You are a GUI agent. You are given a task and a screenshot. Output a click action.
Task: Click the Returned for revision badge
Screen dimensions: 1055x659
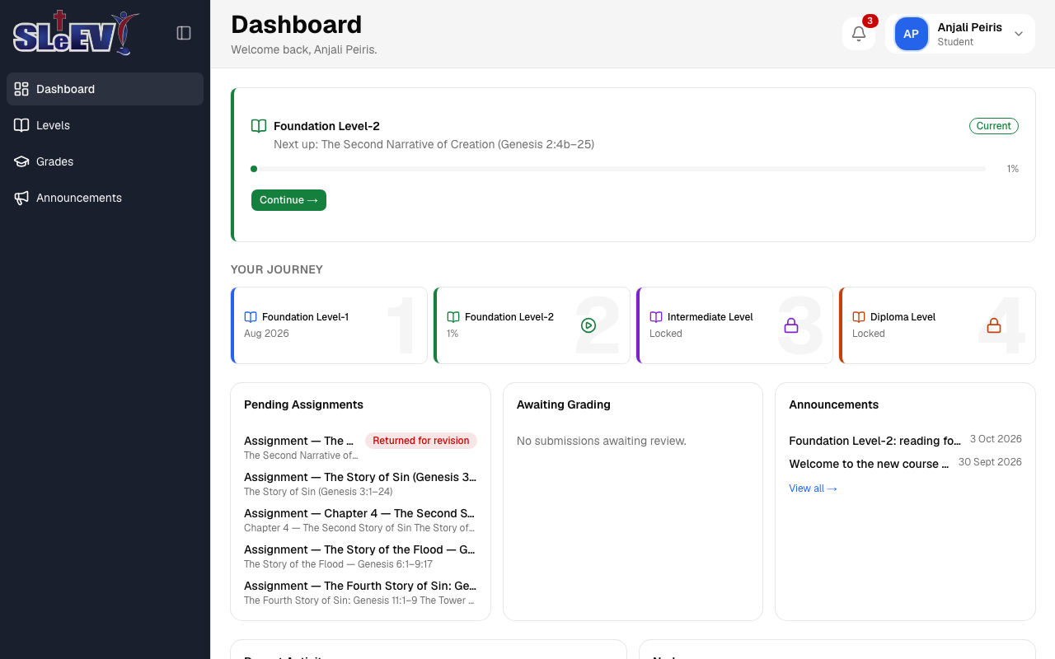(x=421, y=441)
